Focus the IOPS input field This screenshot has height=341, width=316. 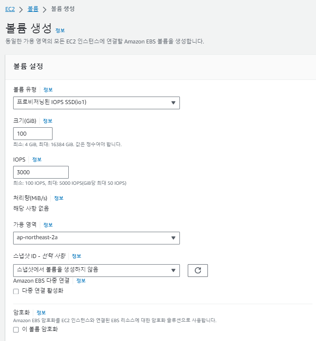(41, 172)
